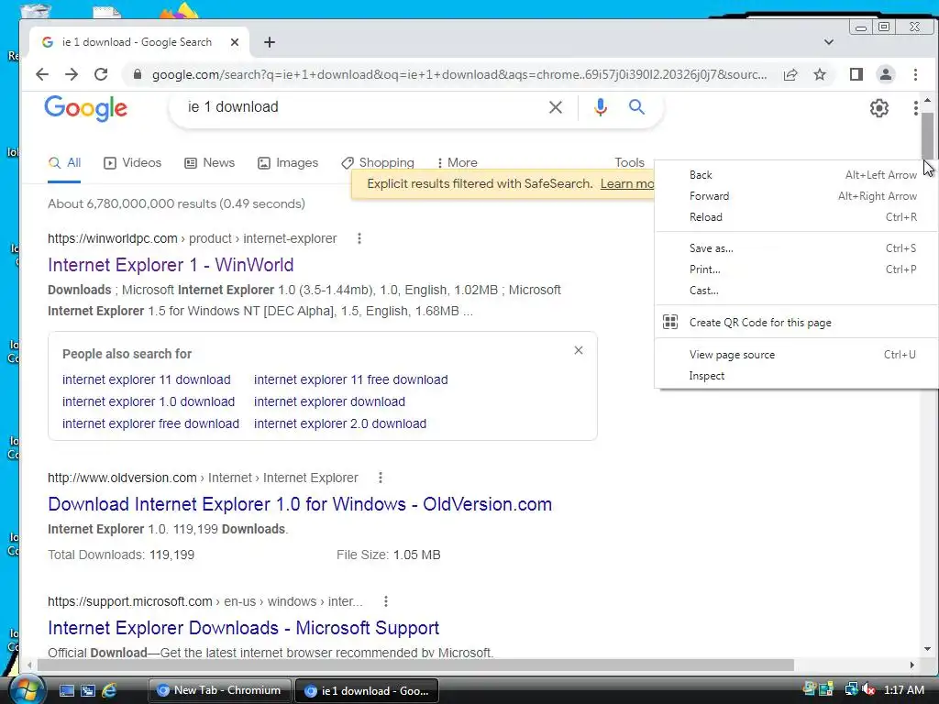Open the tab search dropdown chevron

point(829,42)
